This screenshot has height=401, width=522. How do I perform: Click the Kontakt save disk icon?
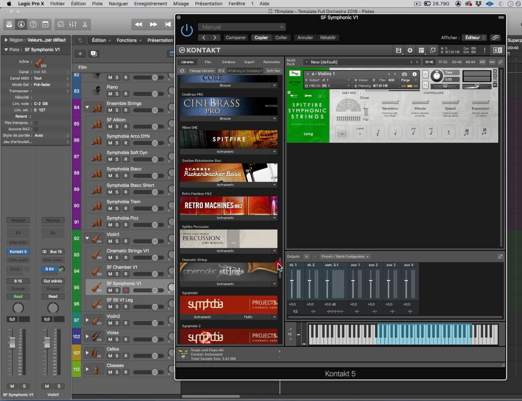point(399,50)
